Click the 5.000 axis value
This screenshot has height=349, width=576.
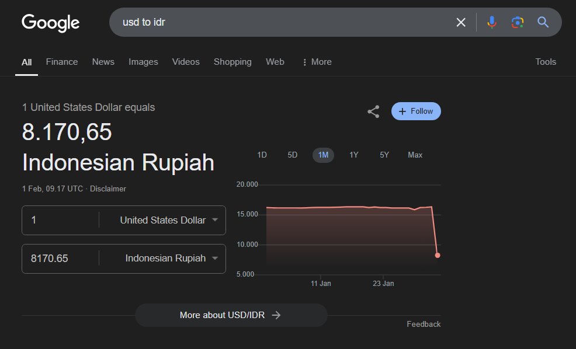click(245, 274)
